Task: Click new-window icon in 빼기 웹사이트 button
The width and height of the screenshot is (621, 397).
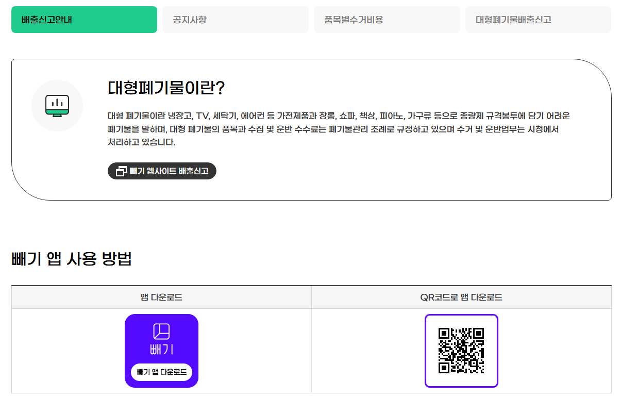Action: click(x=121, y=171)
